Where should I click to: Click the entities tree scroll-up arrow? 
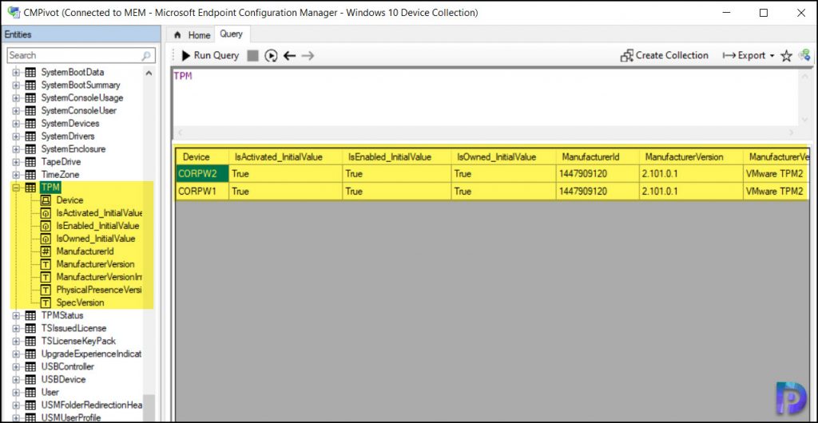[149, 73]
